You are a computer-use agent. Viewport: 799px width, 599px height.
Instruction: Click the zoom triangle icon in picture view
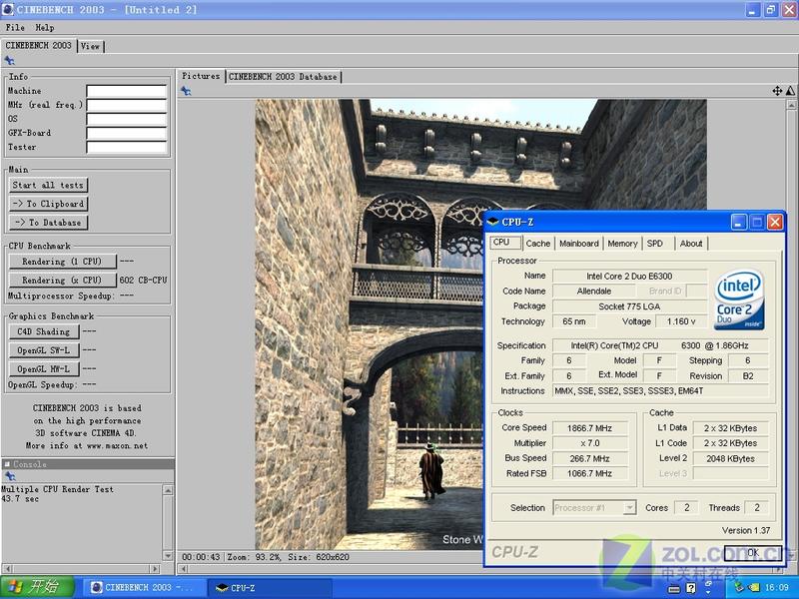tap(790, 91)
